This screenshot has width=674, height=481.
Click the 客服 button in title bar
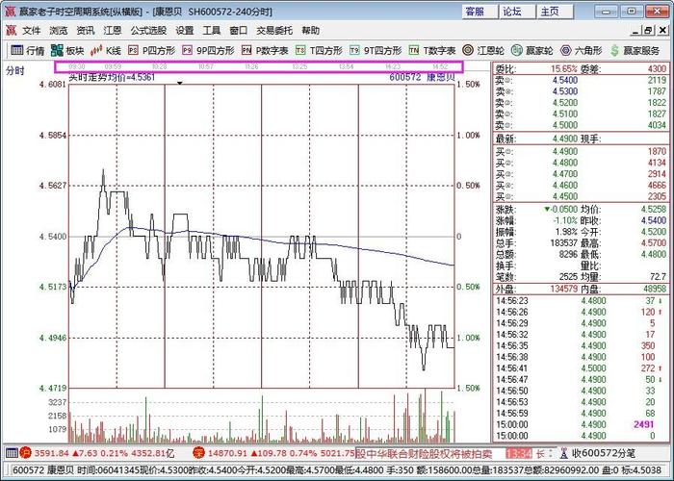coord(480,12)
